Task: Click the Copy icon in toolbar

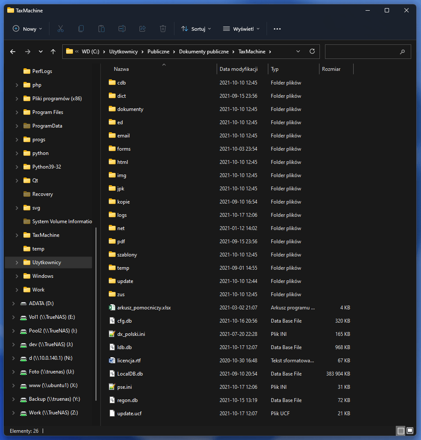Action: (x=81, y=29)
